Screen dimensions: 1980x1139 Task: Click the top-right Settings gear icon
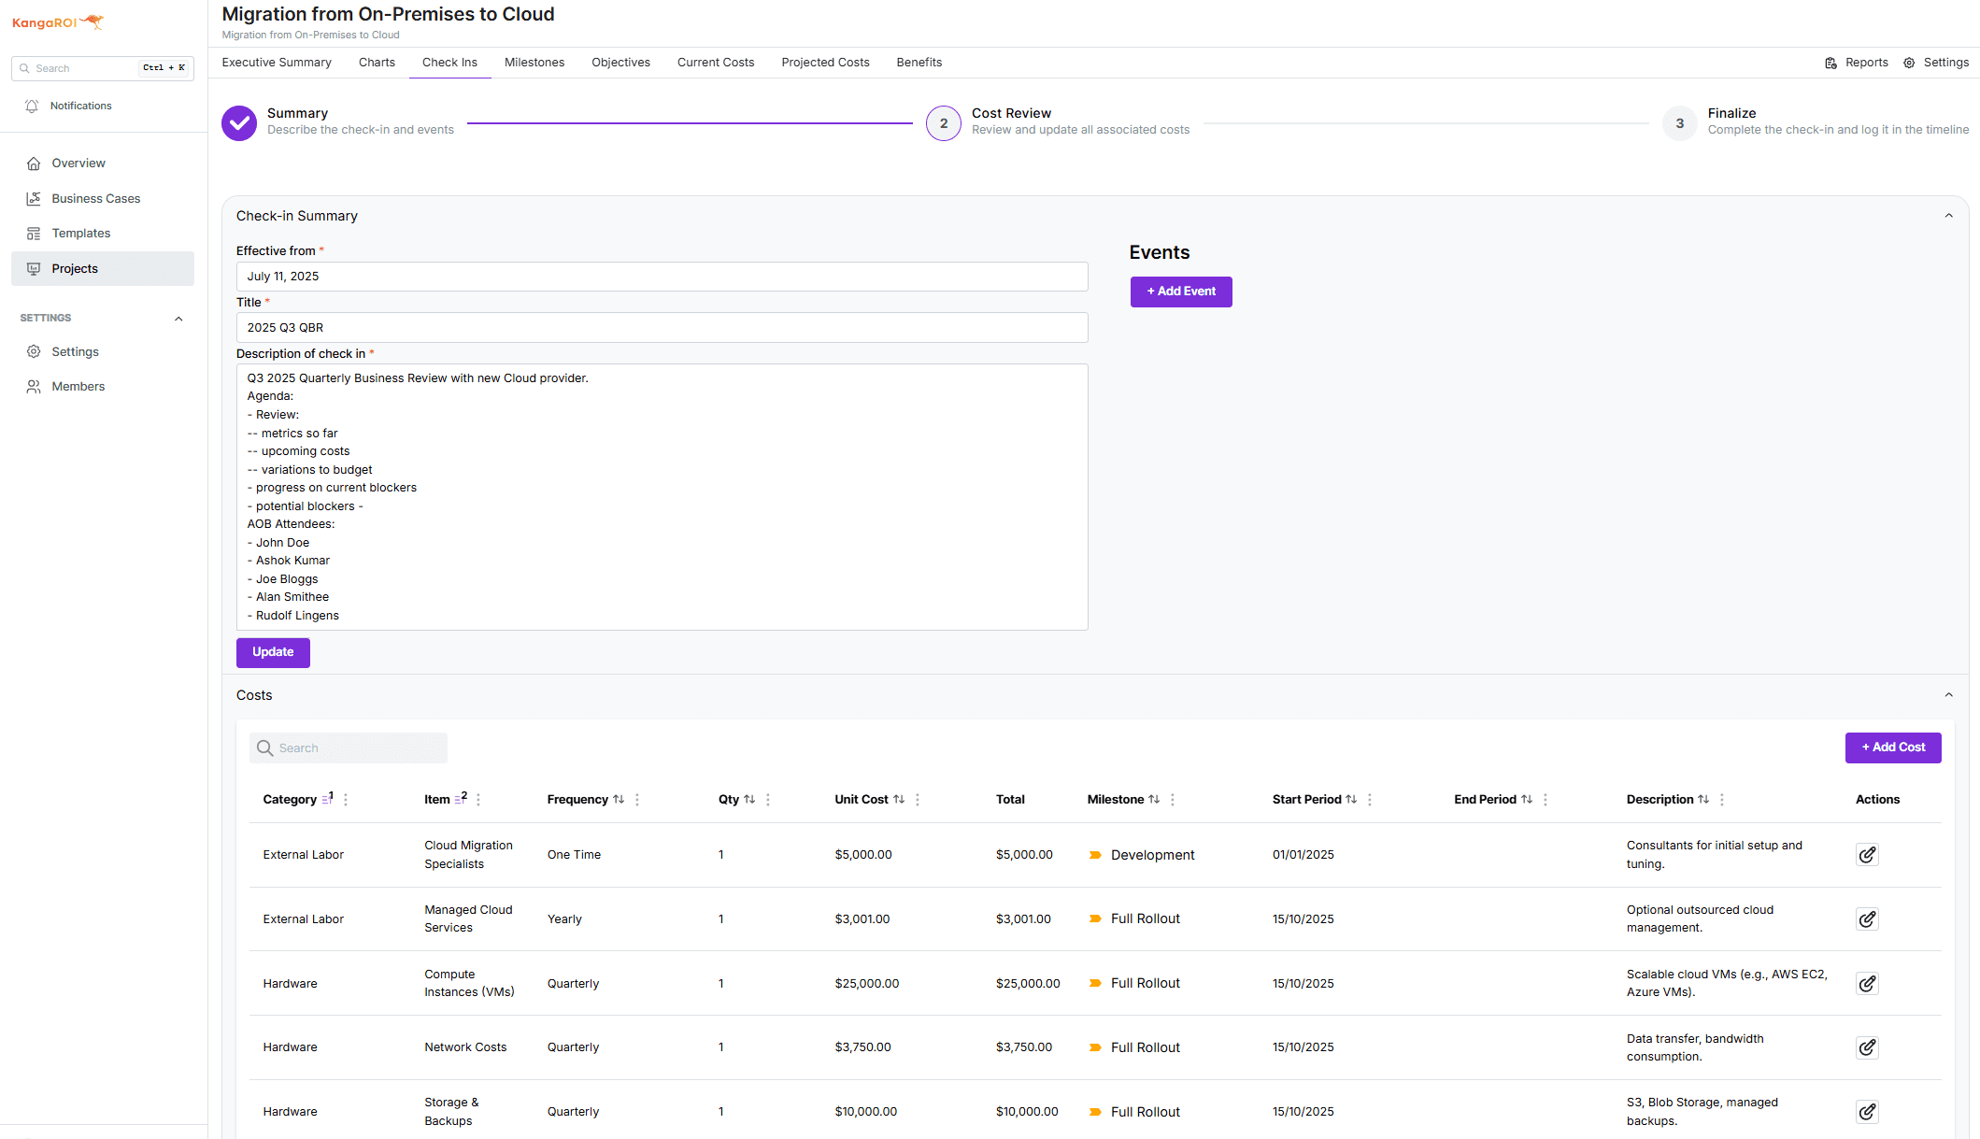(x=1909, y=63)
